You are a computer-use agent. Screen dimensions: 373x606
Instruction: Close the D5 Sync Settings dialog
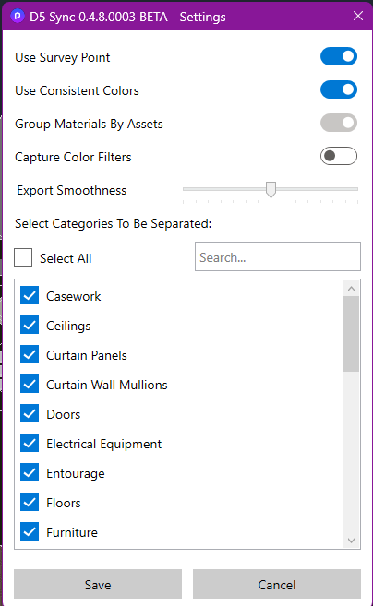[358, 16]
